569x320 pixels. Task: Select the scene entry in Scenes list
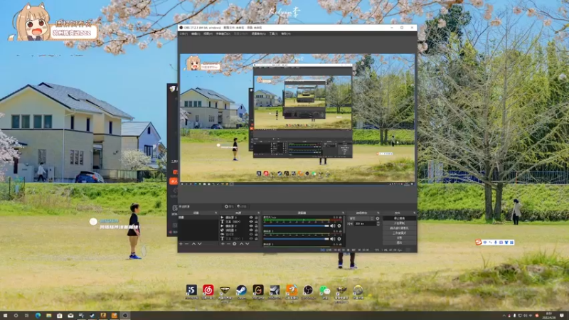click(x=198, y=218)
